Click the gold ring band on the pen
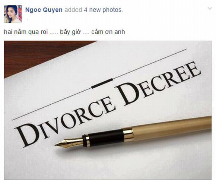This screenshot has height=180, width=216. (x=128, y=135)
